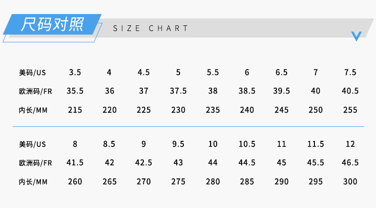
Task: Click FR size 46.5 value
Action: point(350,163)
